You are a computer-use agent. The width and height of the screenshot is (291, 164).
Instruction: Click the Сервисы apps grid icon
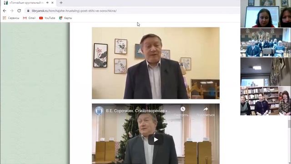pyautogui.click(x=5, y=18)
